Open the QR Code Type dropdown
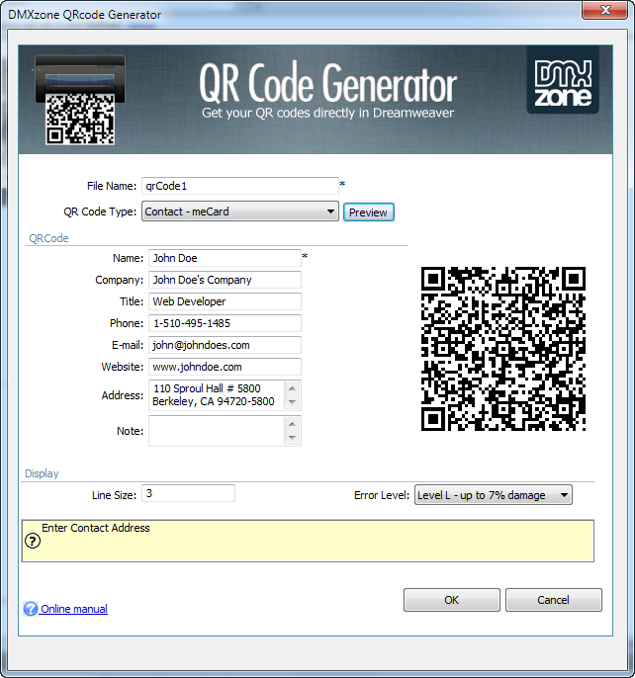 click(239, 212)
